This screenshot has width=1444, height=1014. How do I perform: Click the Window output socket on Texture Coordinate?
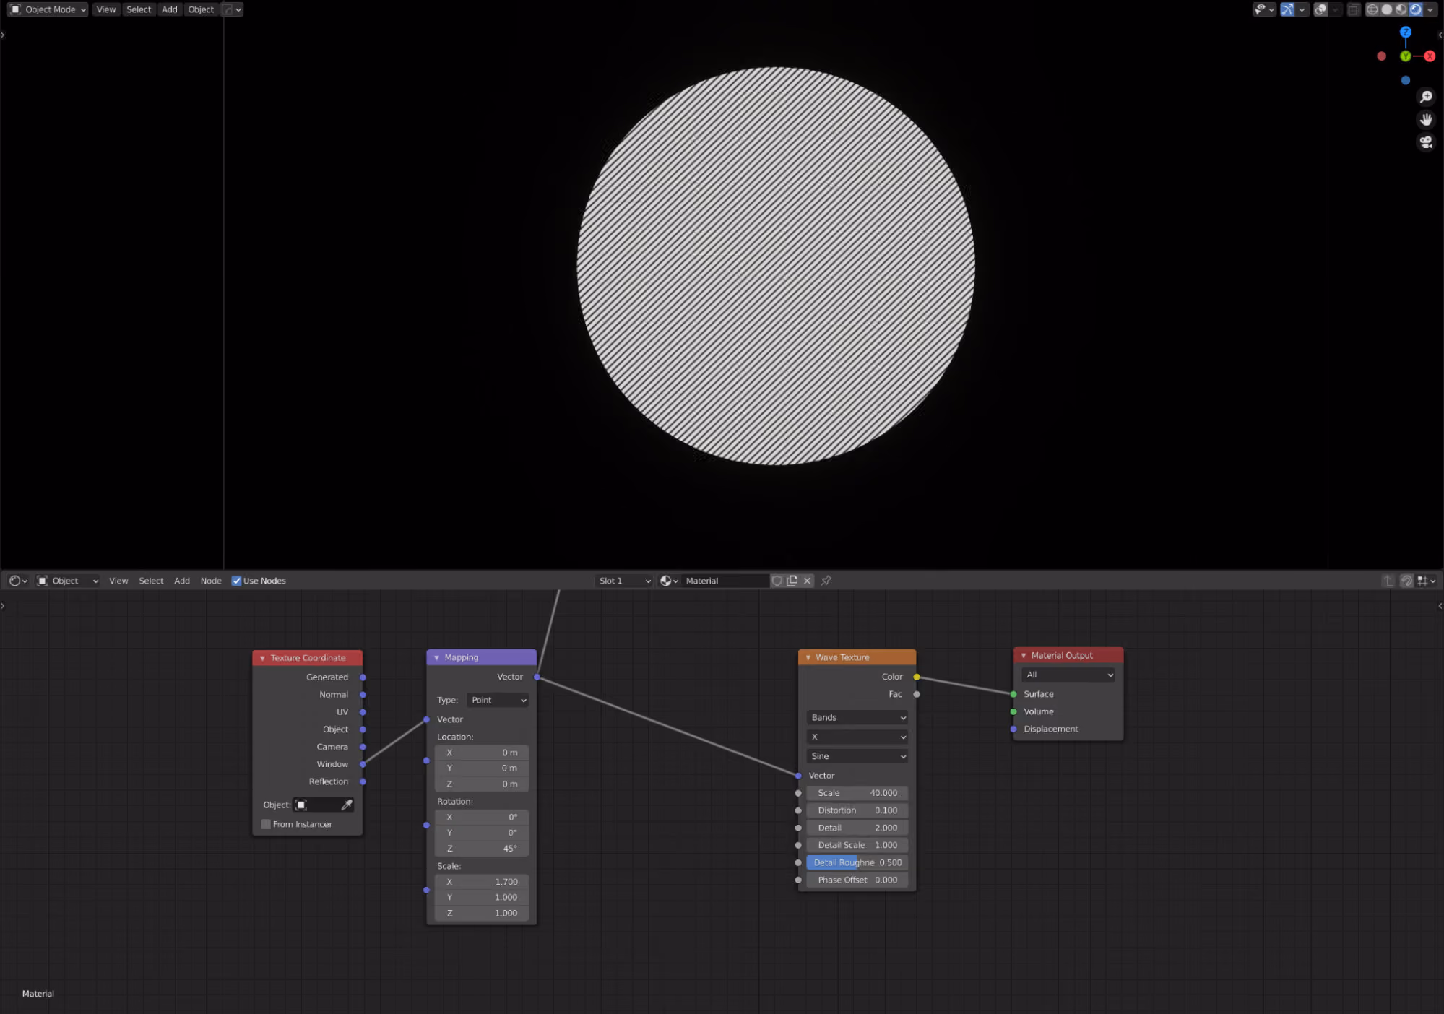(x=363, y=764)
